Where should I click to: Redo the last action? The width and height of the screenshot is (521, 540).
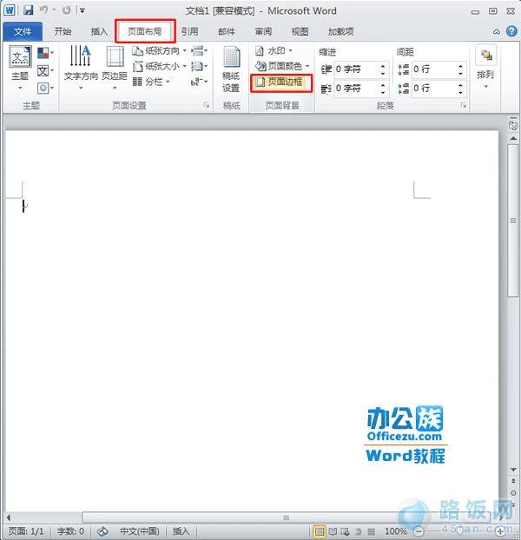tap(66, 10)
